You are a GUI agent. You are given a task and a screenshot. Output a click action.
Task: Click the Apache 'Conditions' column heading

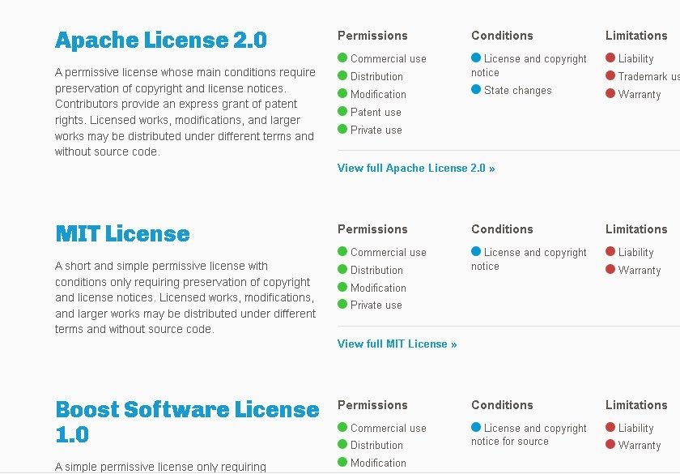tap(502, 36)
